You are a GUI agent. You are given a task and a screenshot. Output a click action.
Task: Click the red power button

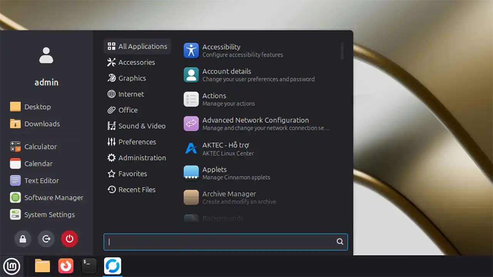[69, 239]
